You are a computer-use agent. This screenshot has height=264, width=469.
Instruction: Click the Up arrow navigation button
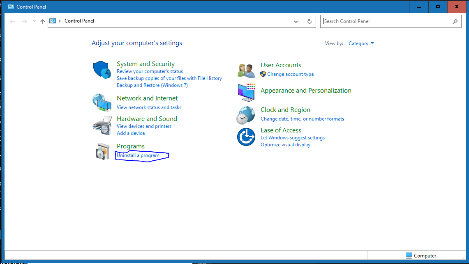pyautogui.click(x=43, y=21)
